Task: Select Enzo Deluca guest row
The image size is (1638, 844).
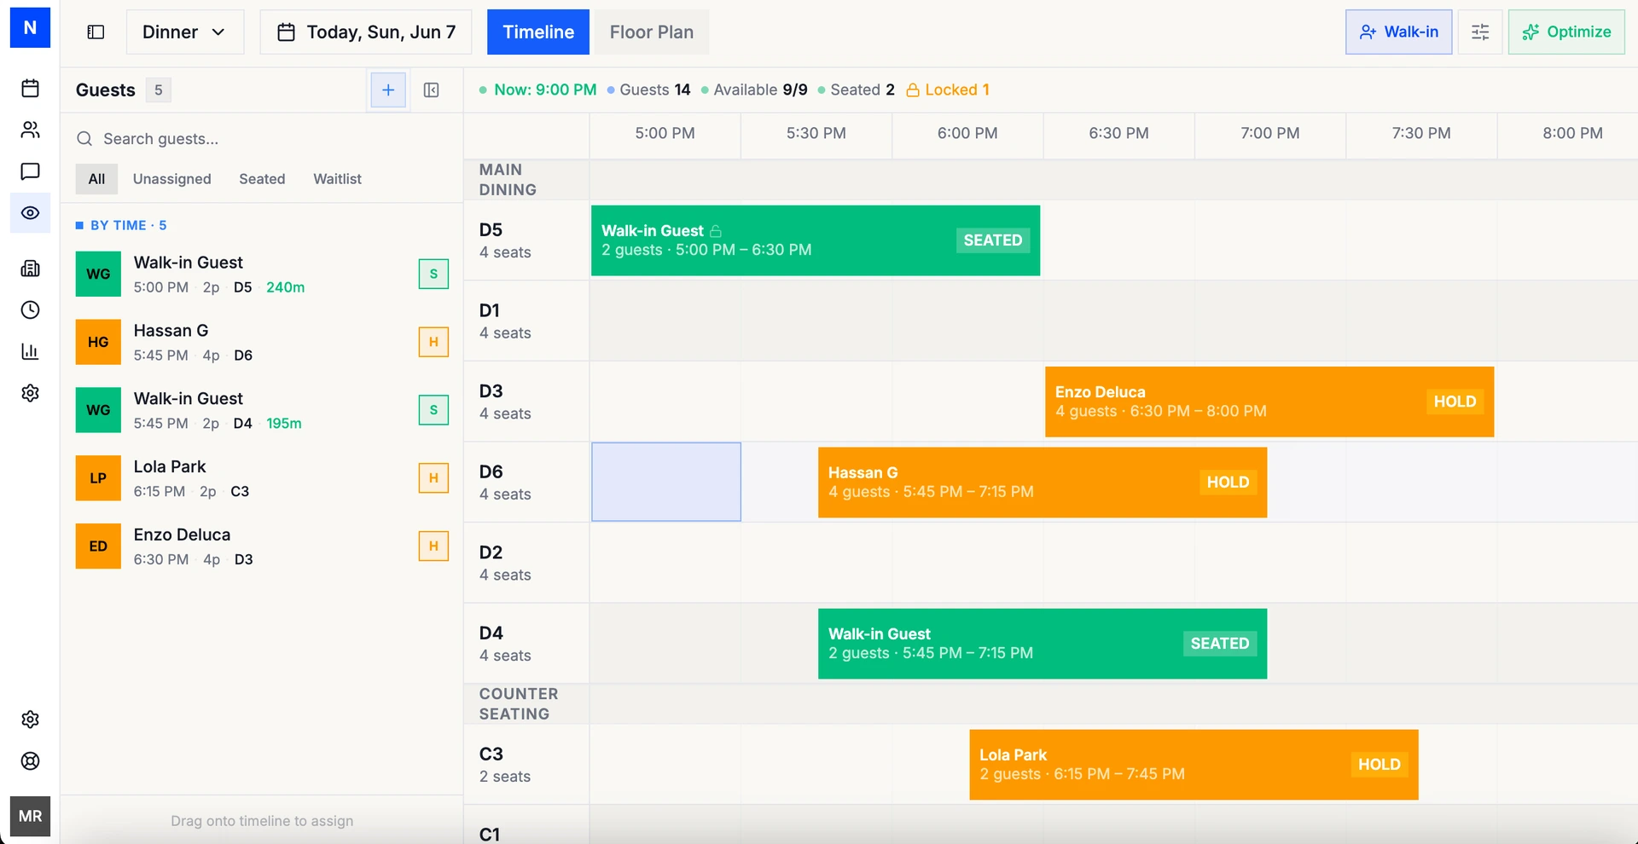Action: click(261, 546)
